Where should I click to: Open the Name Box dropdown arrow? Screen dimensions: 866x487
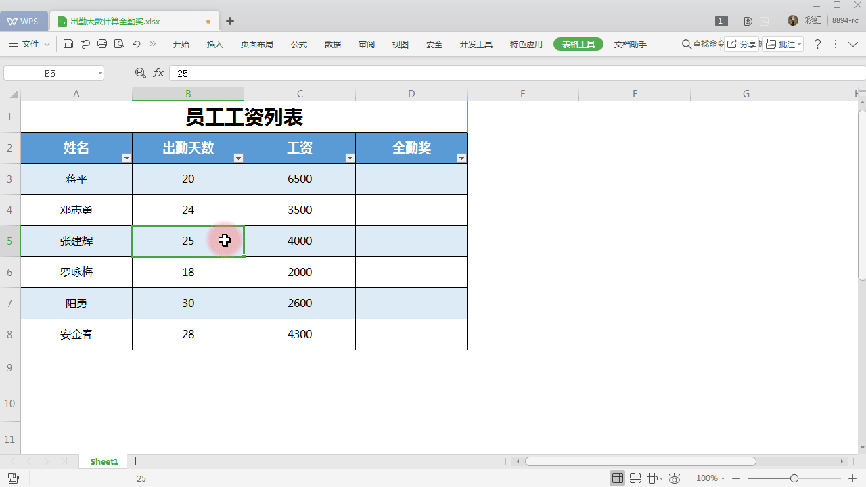(x=100, y=72)
